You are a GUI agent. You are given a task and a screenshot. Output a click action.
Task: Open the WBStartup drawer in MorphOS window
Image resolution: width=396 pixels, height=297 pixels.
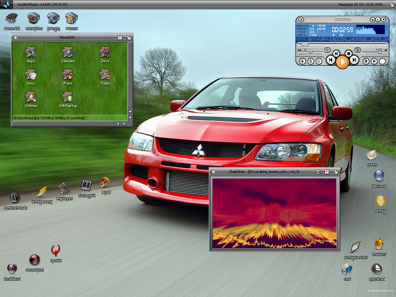(68, 99)
